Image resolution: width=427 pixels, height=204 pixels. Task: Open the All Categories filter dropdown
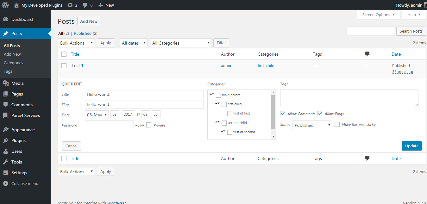click(x=181, y=43)
